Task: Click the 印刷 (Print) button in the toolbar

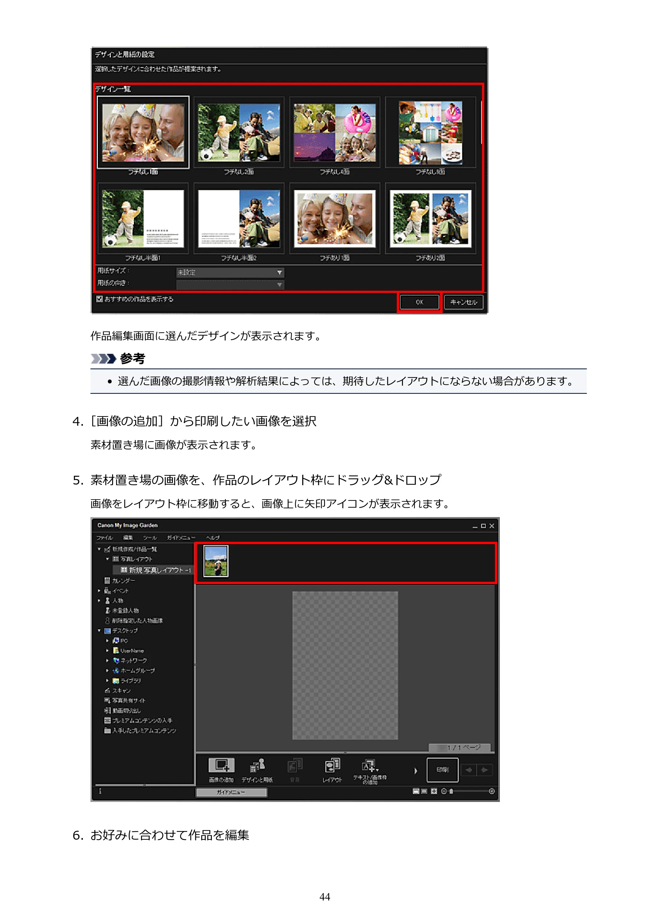Action: click(443, 770)
